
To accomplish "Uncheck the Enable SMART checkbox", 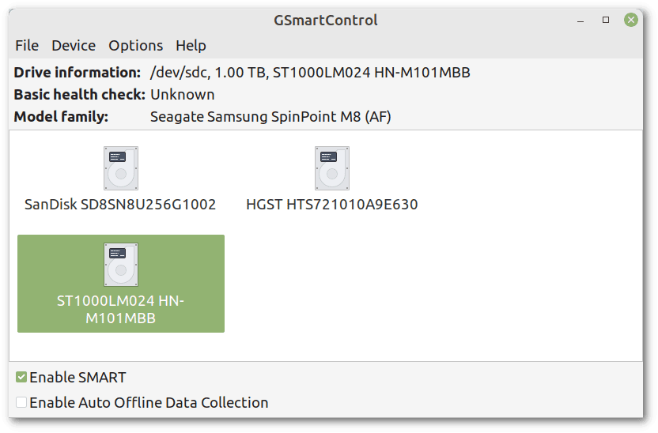I will [21, 378].
